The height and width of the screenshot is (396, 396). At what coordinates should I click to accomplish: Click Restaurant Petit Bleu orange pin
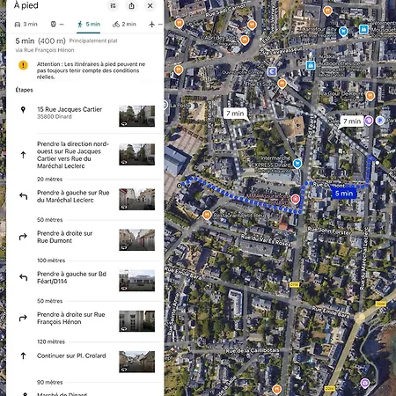(207, 215)
